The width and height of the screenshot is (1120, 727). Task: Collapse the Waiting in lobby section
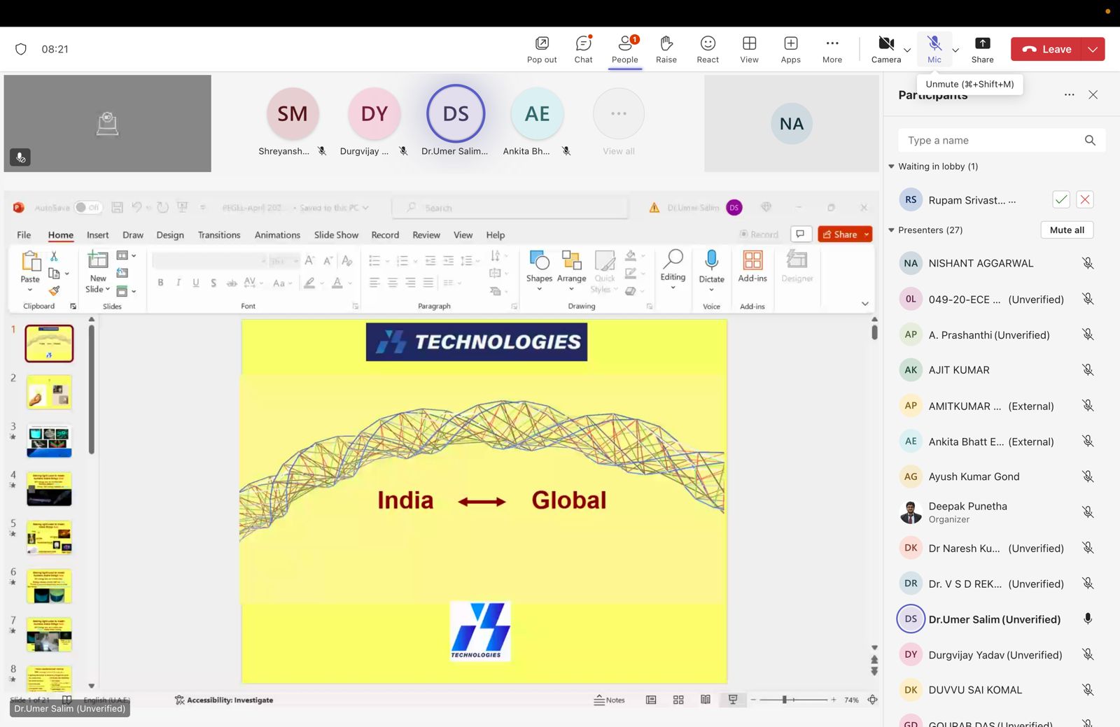pyautogui.click(x=892, y=167)
